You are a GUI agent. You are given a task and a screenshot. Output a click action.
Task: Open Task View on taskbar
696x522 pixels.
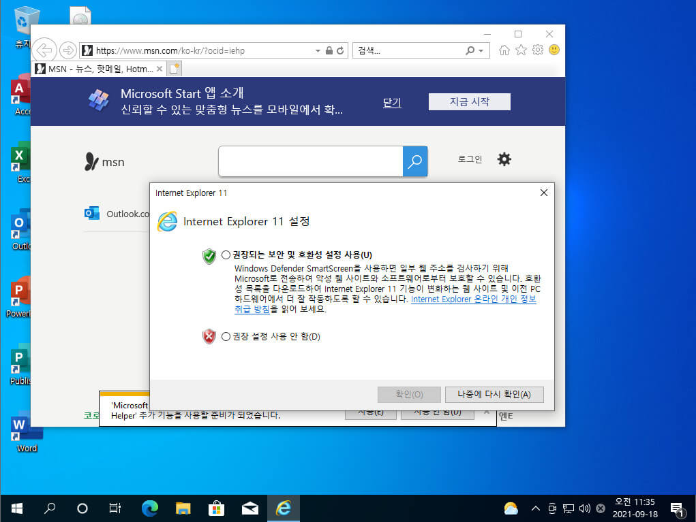tap(115, 508)
